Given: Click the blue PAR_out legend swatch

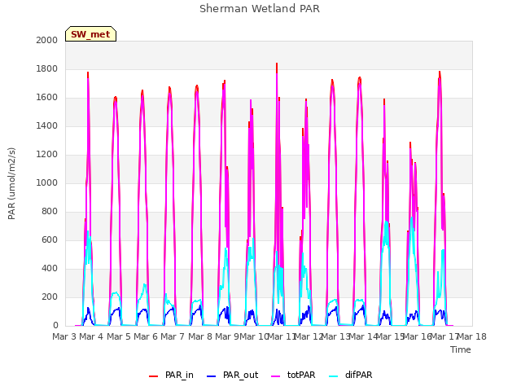Looking at the screenshot, I should pyautogui.click(x=212, y=376).
